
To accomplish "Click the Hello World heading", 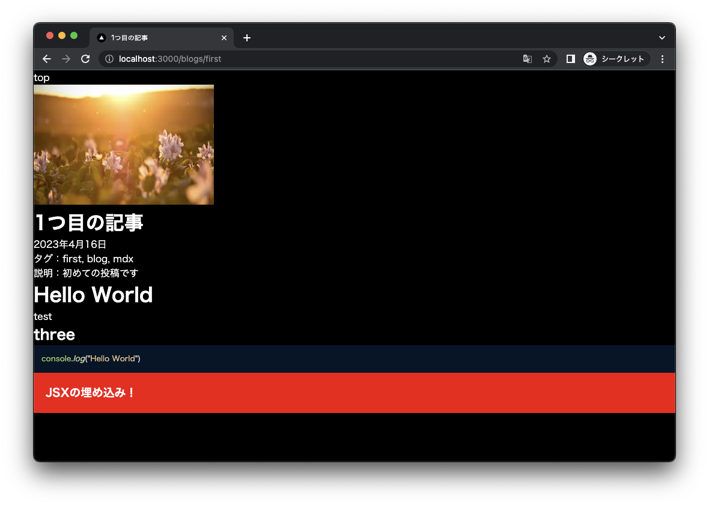I will pos(93,295).
